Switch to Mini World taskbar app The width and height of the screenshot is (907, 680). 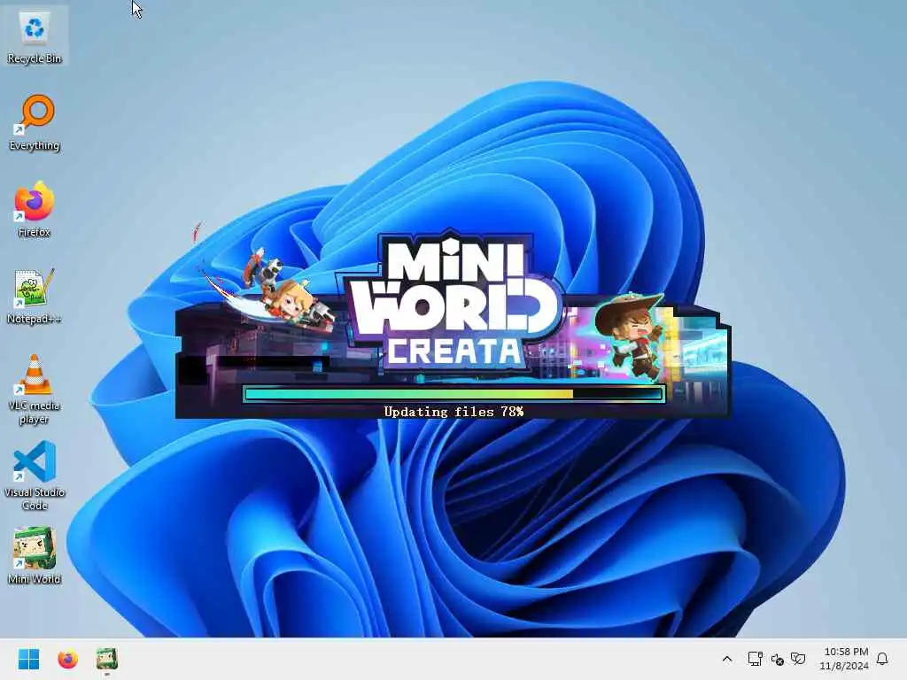click(107, 659)
